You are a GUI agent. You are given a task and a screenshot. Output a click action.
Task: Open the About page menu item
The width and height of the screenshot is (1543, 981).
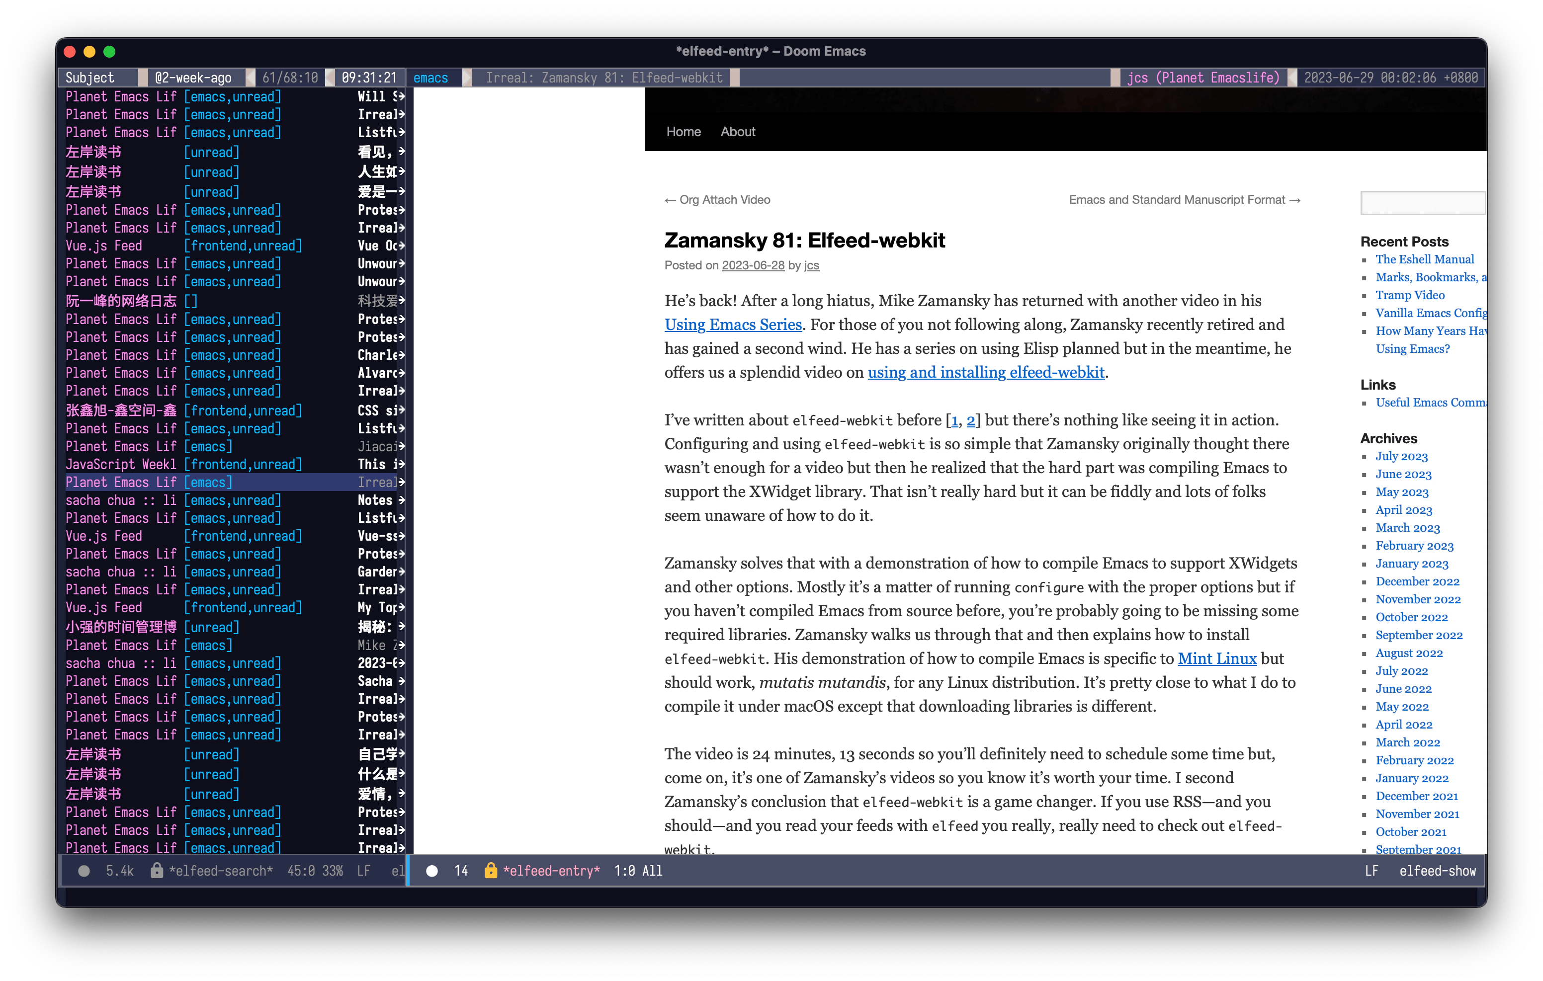738,131
